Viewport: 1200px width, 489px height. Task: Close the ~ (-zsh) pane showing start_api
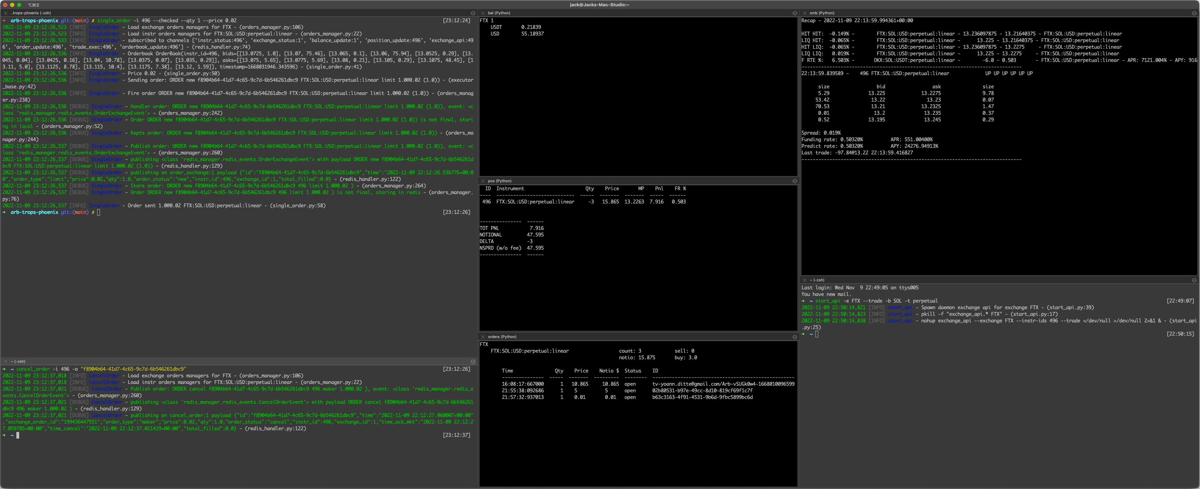tap(805, 280)
